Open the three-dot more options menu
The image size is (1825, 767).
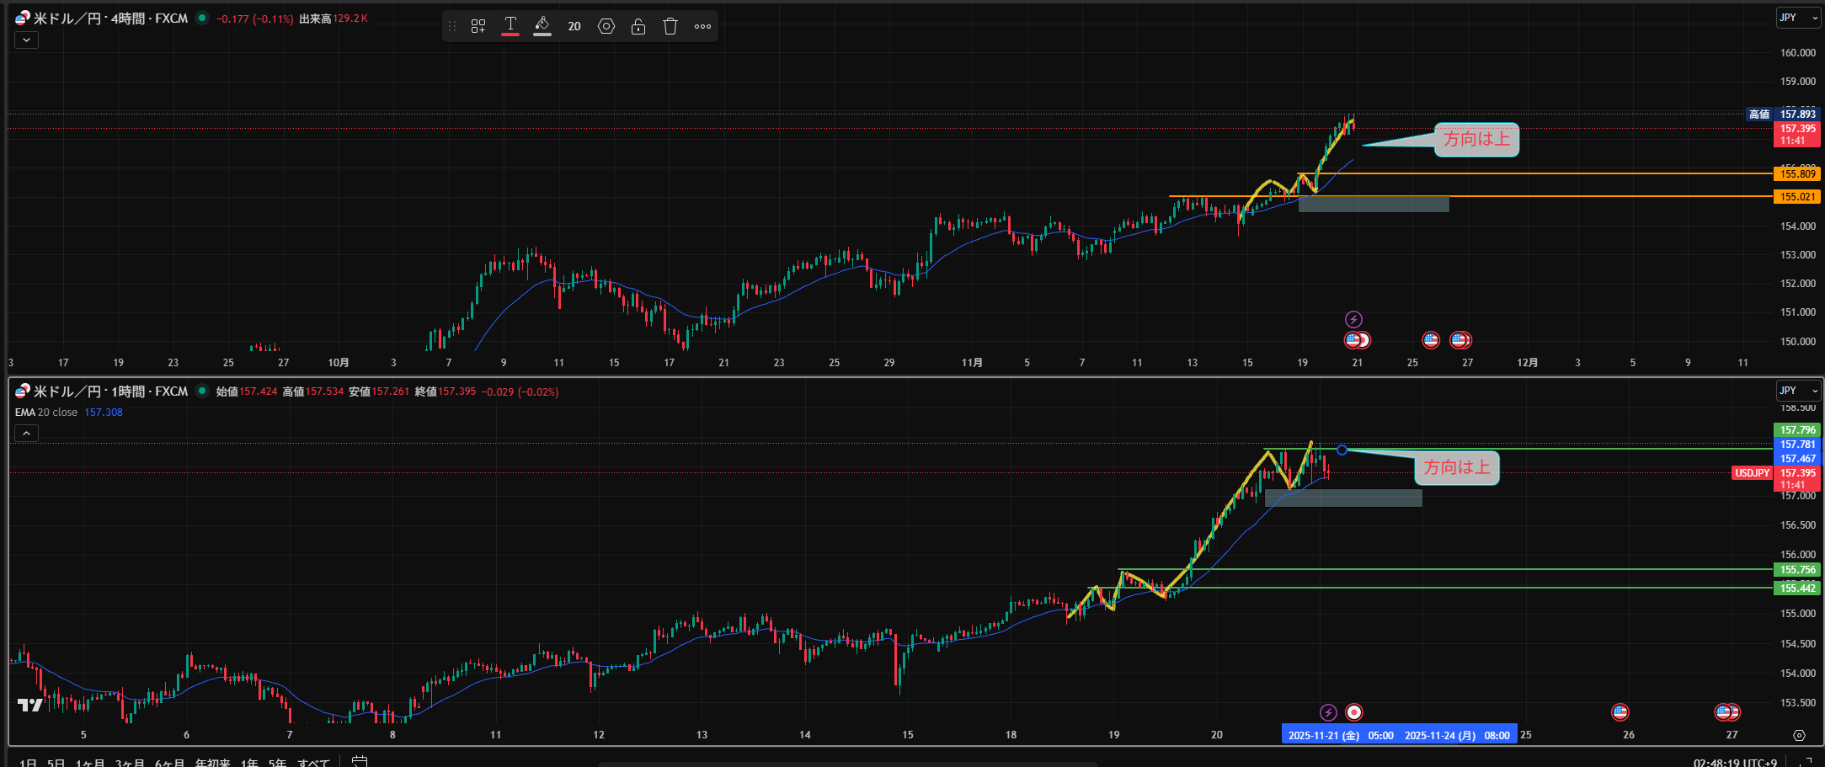tap(702, 26)
